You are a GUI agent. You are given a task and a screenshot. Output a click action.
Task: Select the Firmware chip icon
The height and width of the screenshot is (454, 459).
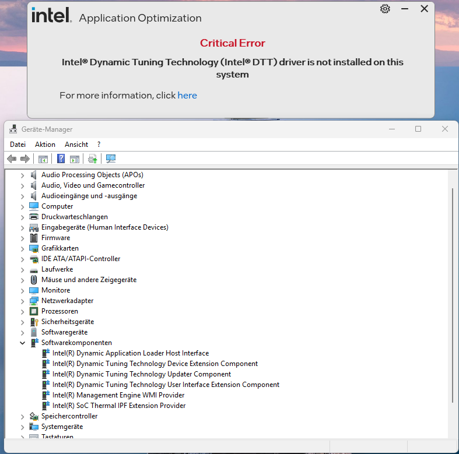[34, 238]
